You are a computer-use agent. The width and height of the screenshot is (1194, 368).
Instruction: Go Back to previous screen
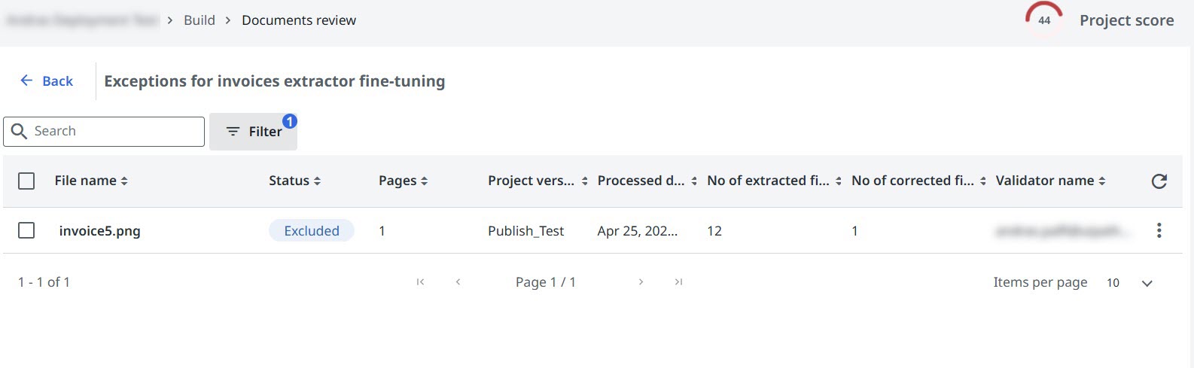coord(47,81)
